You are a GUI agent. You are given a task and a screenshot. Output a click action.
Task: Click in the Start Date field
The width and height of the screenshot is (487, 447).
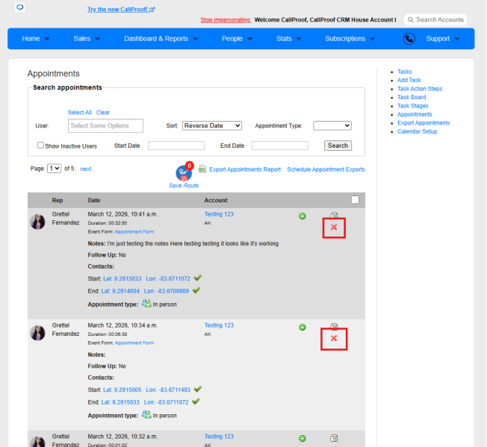[x=176, y=146]
